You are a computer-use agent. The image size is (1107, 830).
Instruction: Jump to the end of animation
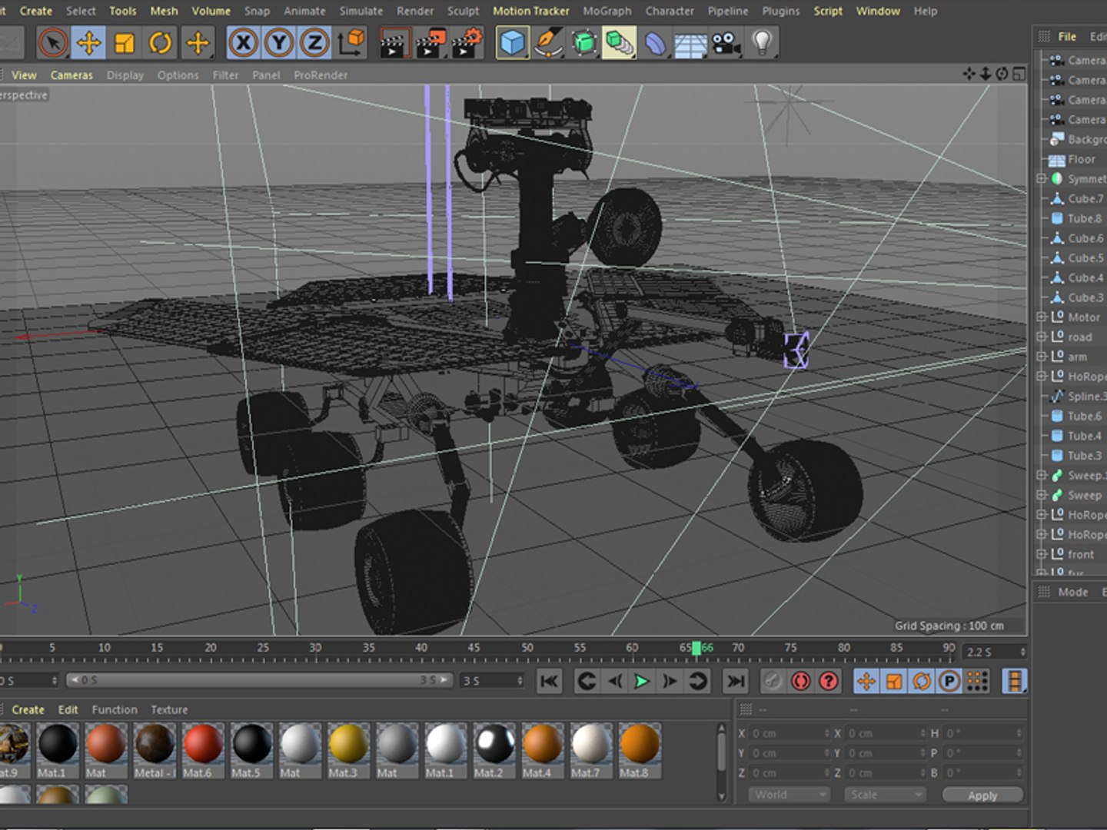tap(736, 681)
